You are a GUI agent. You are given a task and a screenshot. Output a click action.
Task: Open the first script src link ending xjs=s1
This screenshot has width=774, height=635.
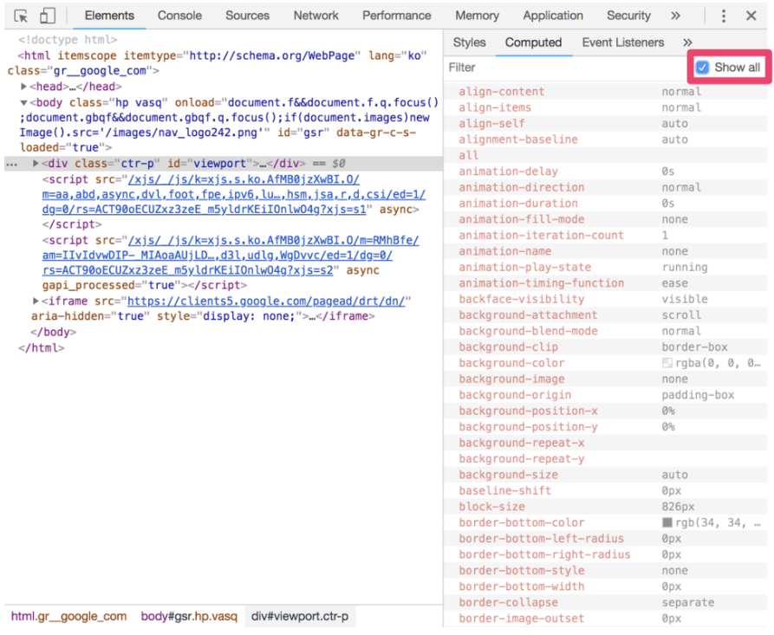[234, 194]
